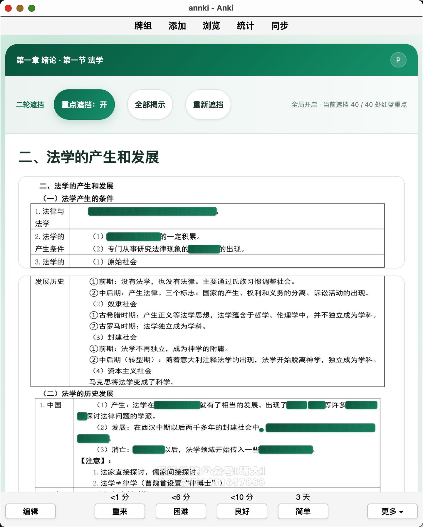Click the subheading （一）法学产生的条件
Viewport: 423px width, 527px height.
(77, 199)
